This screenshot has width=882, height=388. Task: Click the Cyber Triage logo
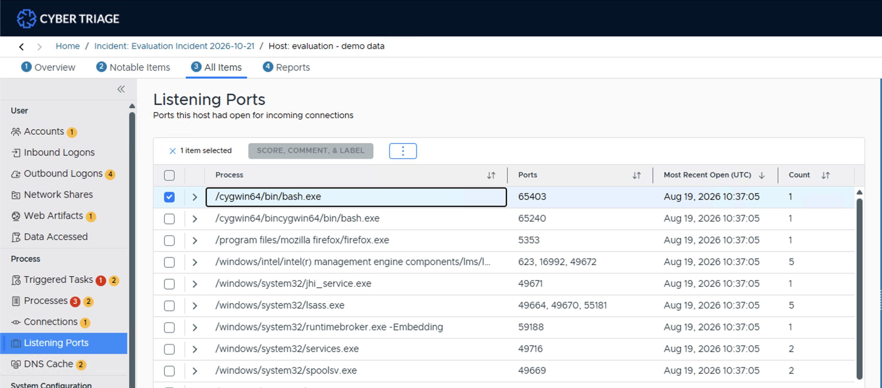click(x=68, y=18)
